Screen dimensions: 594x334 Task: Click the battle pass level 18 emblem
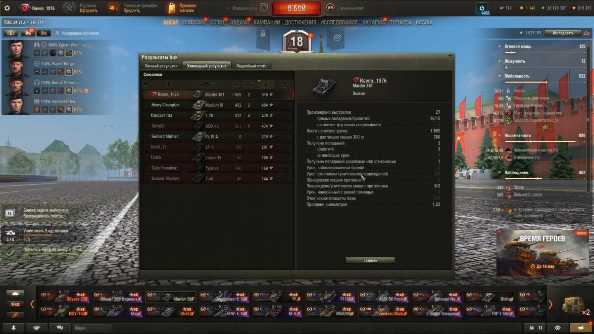[297, 42]
